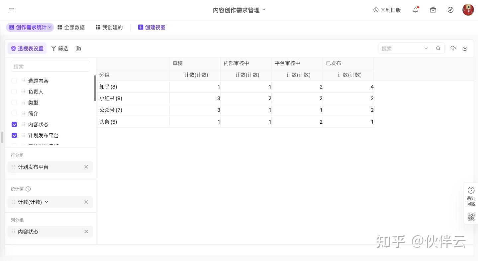This screenshot has height=261, width=478.
Task: Click the 分组 header cell
Action: point(133,75)
